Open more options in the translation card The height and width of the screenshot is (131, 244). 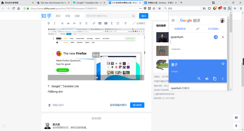click(x=223, y=79)
